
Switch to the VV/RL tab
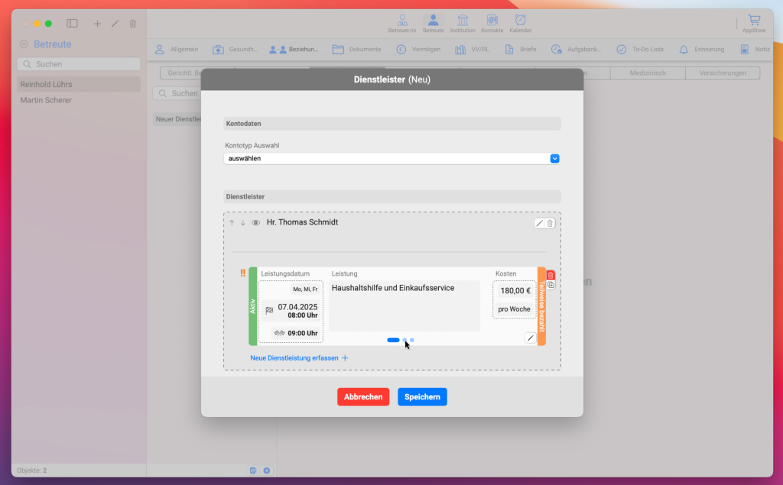pyautogui.click(x=472, y=50)
